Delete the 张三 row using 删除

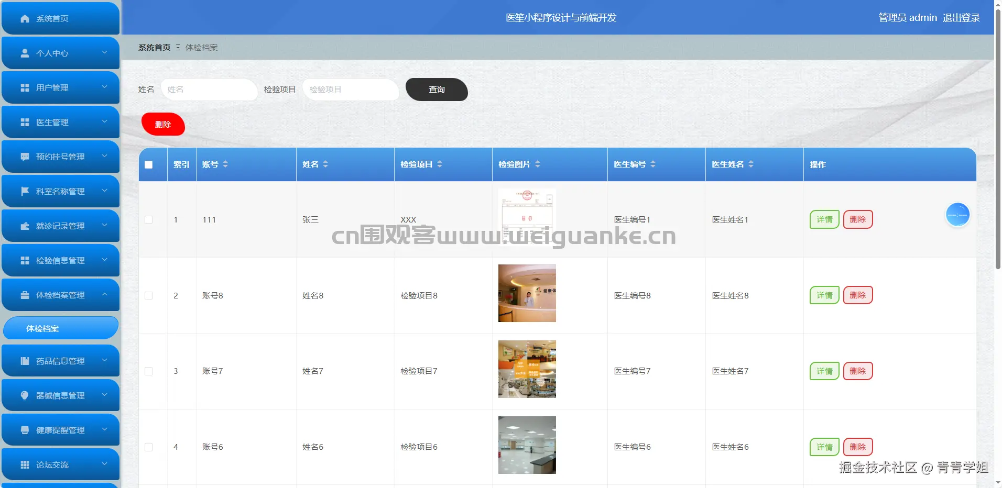point(858,219)
